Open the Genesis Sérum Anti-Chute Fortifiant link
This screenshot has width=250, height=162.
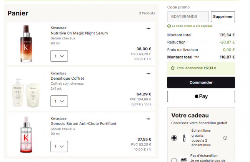pyautogui.click(x=83, y=124)
